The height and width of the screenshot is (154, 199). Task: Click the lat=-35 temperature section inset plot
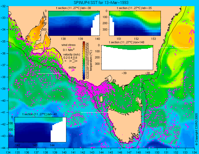coord(135,23)
